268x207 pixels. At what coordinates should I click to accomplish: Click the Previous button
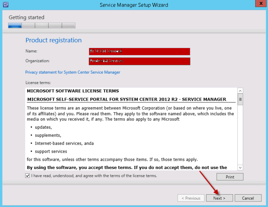pyautogui.click(x=191, y=198)
